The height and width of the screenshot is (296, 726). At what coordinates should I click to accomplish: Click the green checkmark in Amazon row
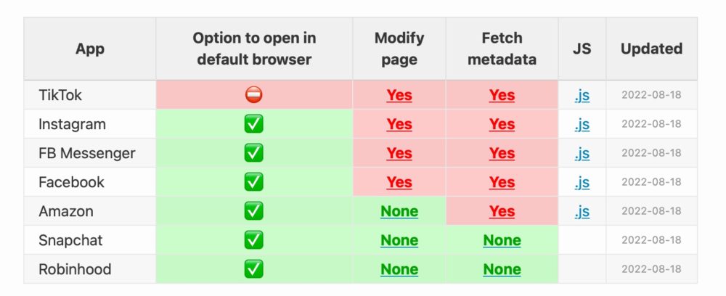253,211
